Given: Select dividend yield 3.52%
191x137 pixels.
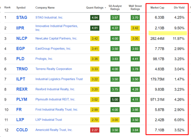Looking at the screenshot, I should point(179,130).
